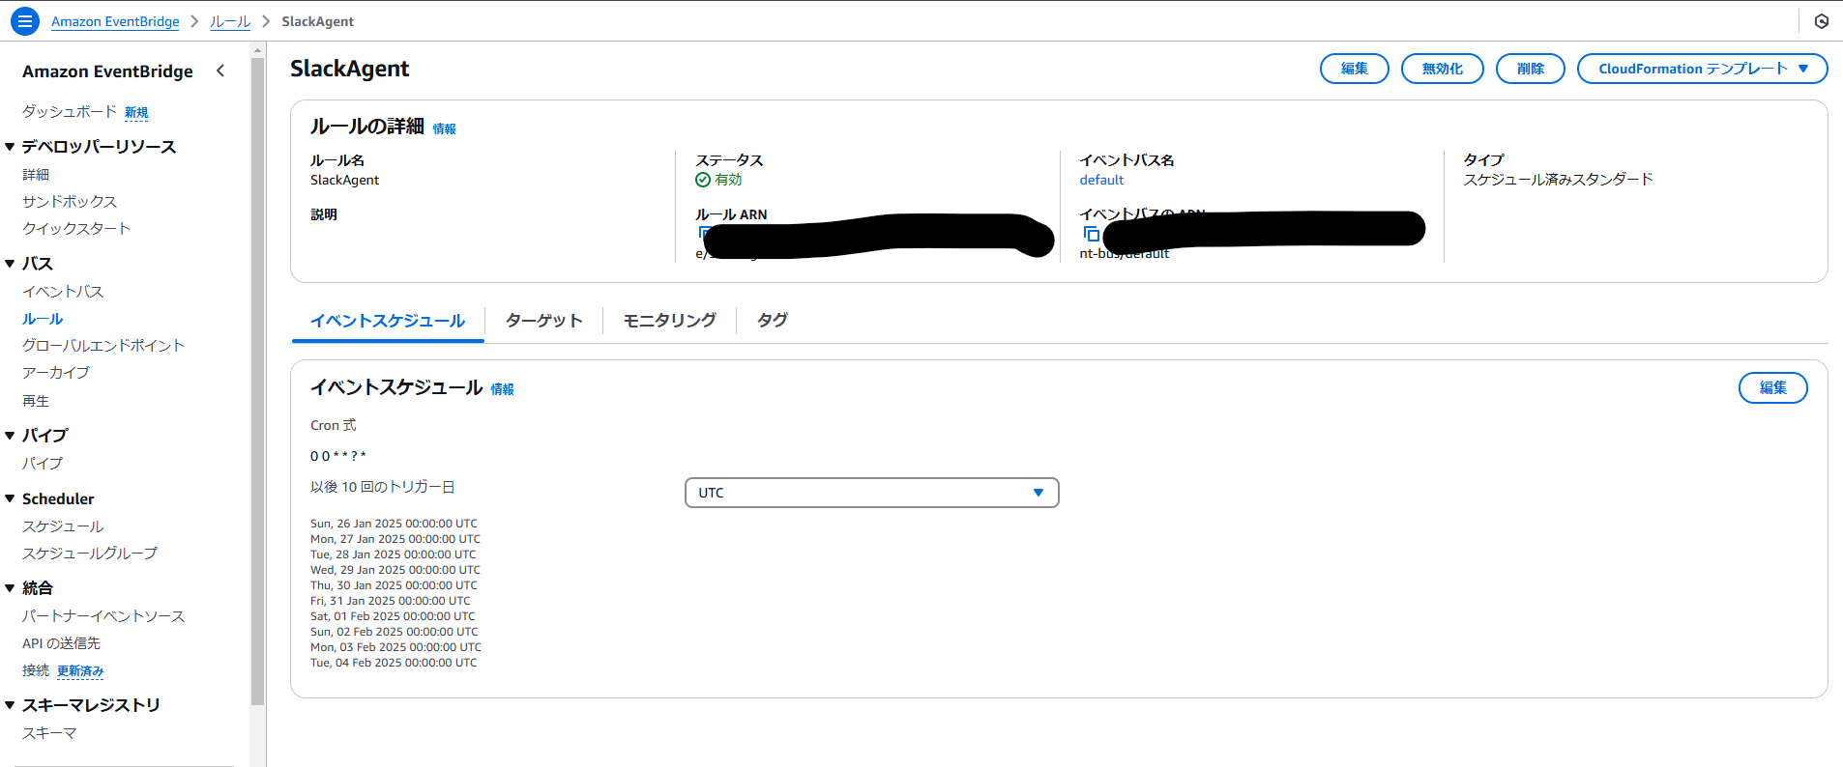Go to ルール breadcrumb link
1843x767 pixels.
[230, 21]
